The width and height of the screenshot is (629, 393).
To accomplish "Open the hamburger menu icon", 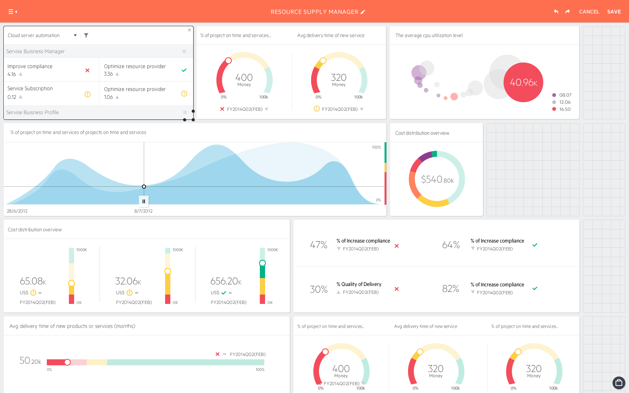I will pyautogui.click(x=13, y=12).
